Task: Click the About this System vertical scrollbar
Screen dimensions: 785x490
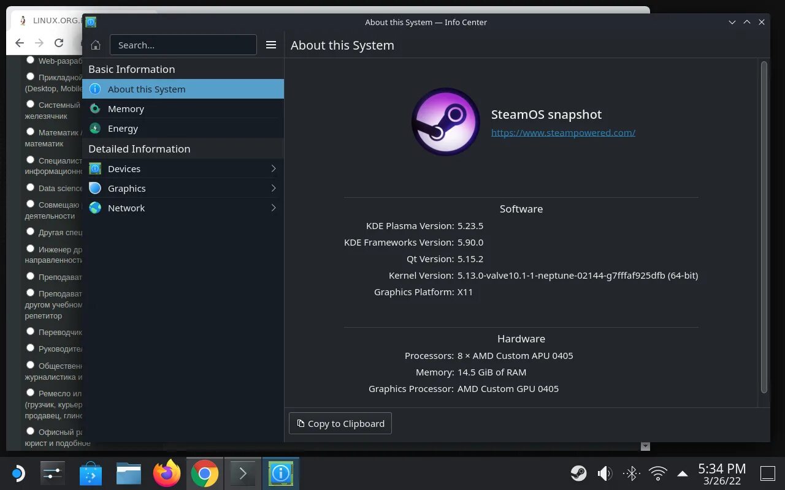Action: click(764, 227)
